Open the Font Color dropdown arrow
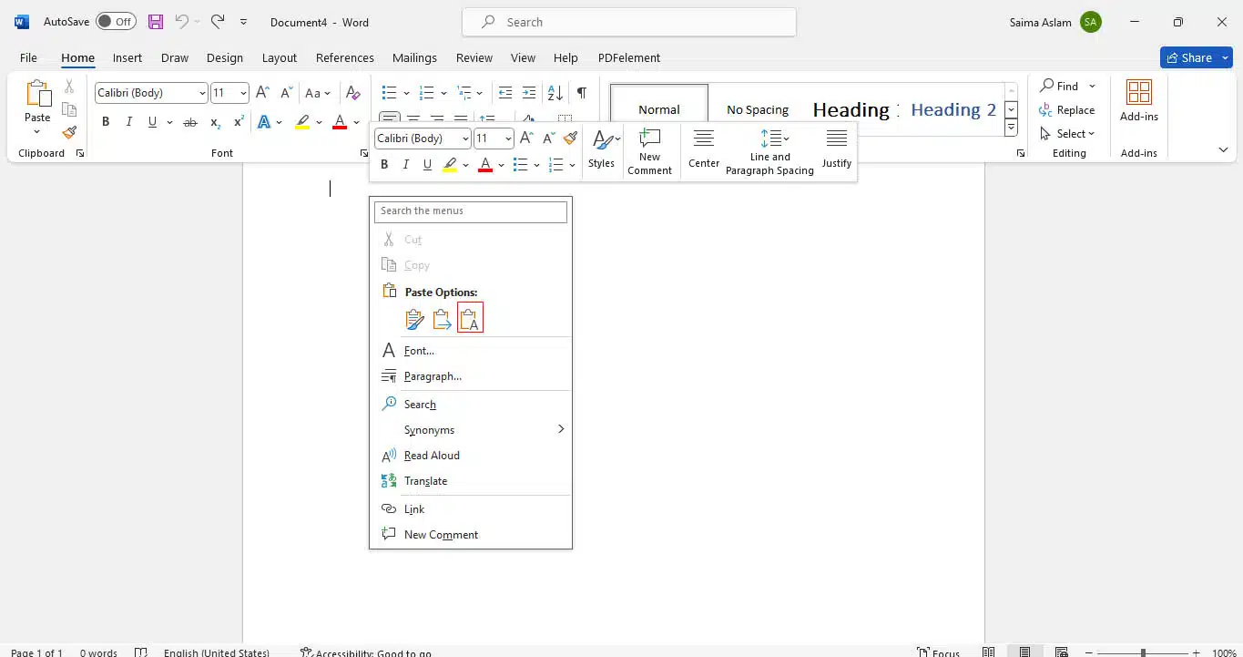 tap(356, 121)
